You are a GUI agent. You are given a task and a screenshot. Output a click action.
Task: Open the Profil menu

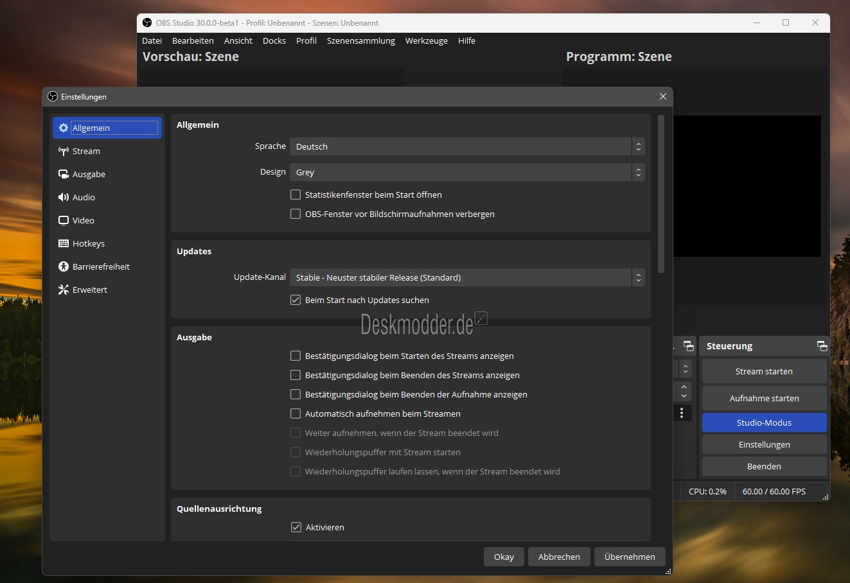pos(306,40)
